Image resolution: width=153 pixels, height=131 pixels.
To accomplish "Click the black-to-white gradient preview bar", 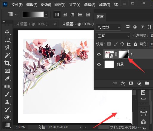I will point(33,15).
